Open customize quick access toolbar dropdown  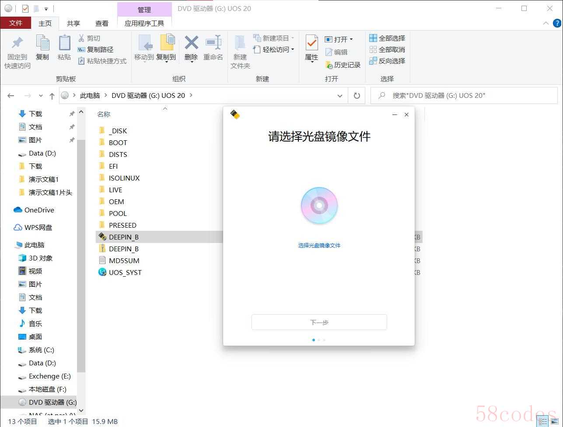click(46, 9)
